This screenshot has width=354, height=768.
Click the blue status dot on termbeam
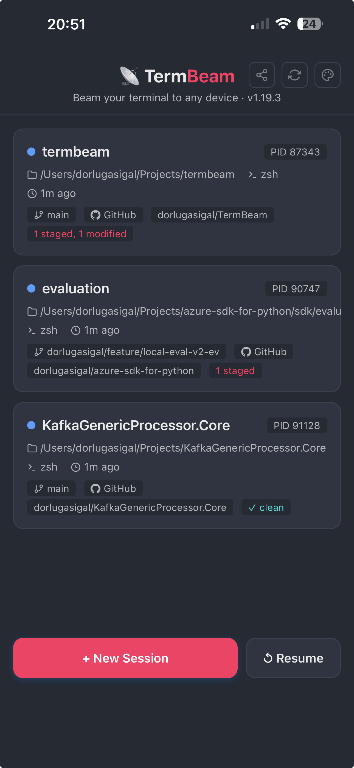31,152
